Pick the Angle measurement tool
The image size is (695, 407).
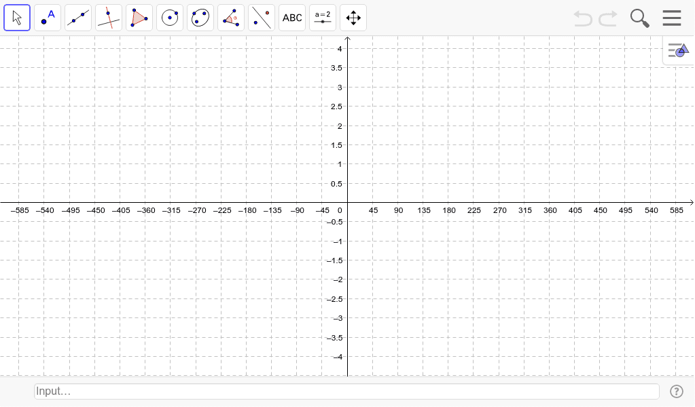coord(231,18)
